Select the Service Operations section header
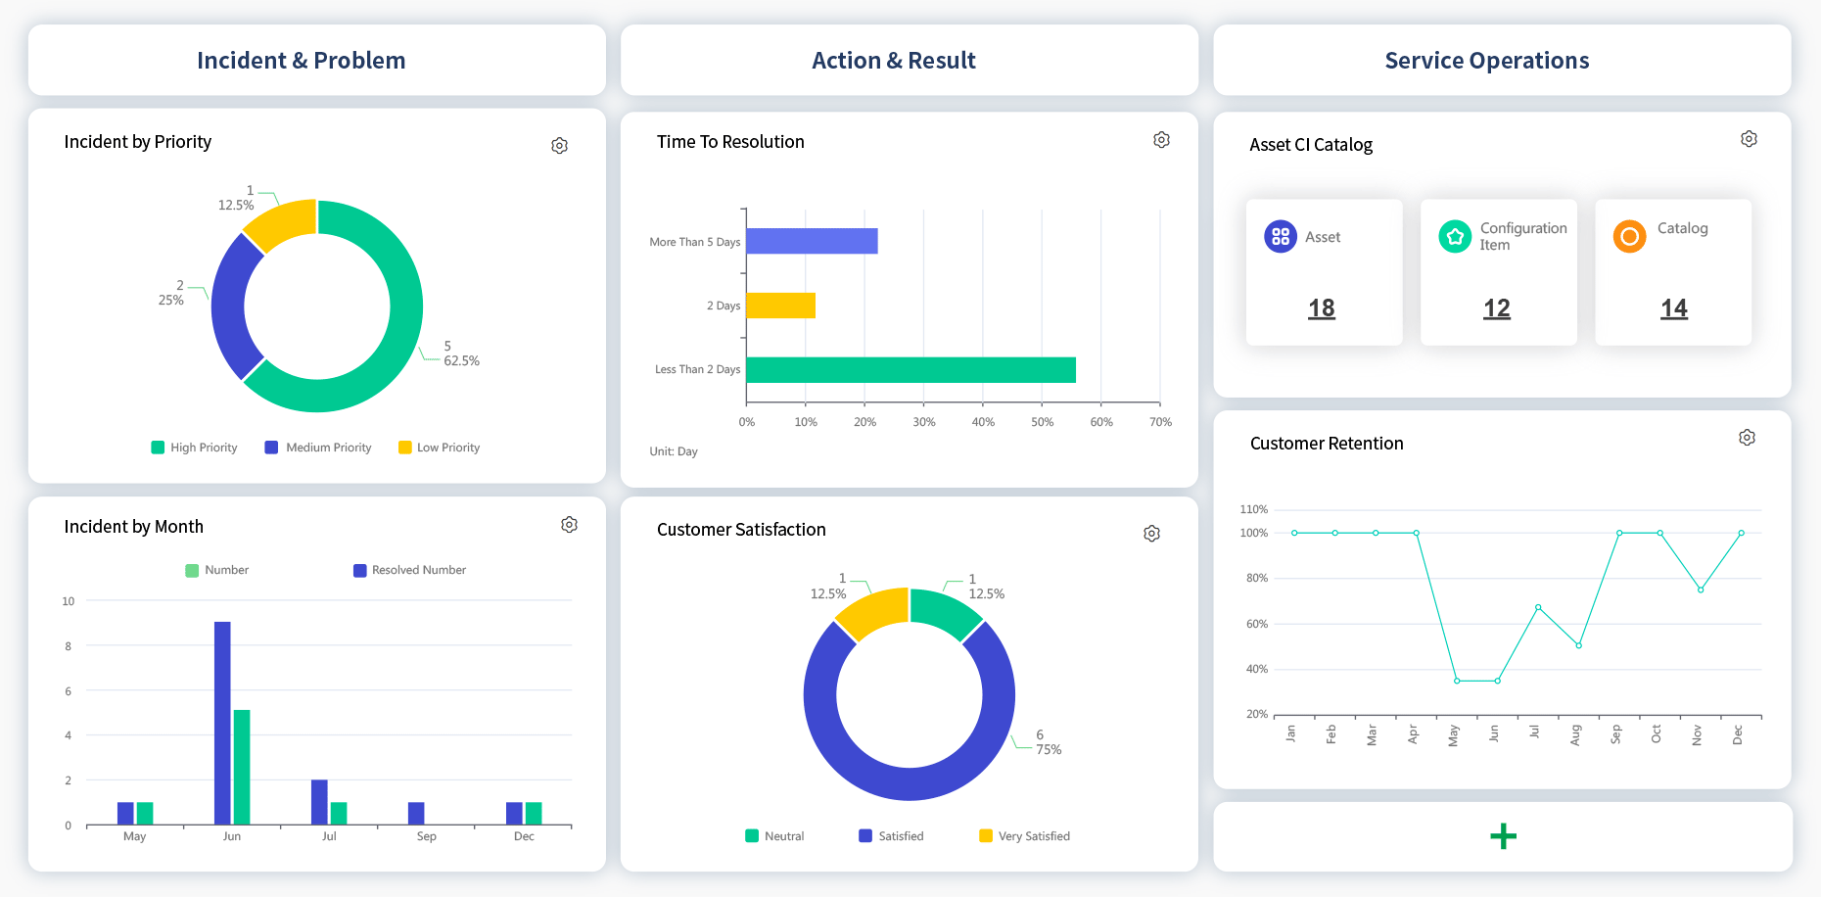 pyautogui.click(x=1486, y=61)
